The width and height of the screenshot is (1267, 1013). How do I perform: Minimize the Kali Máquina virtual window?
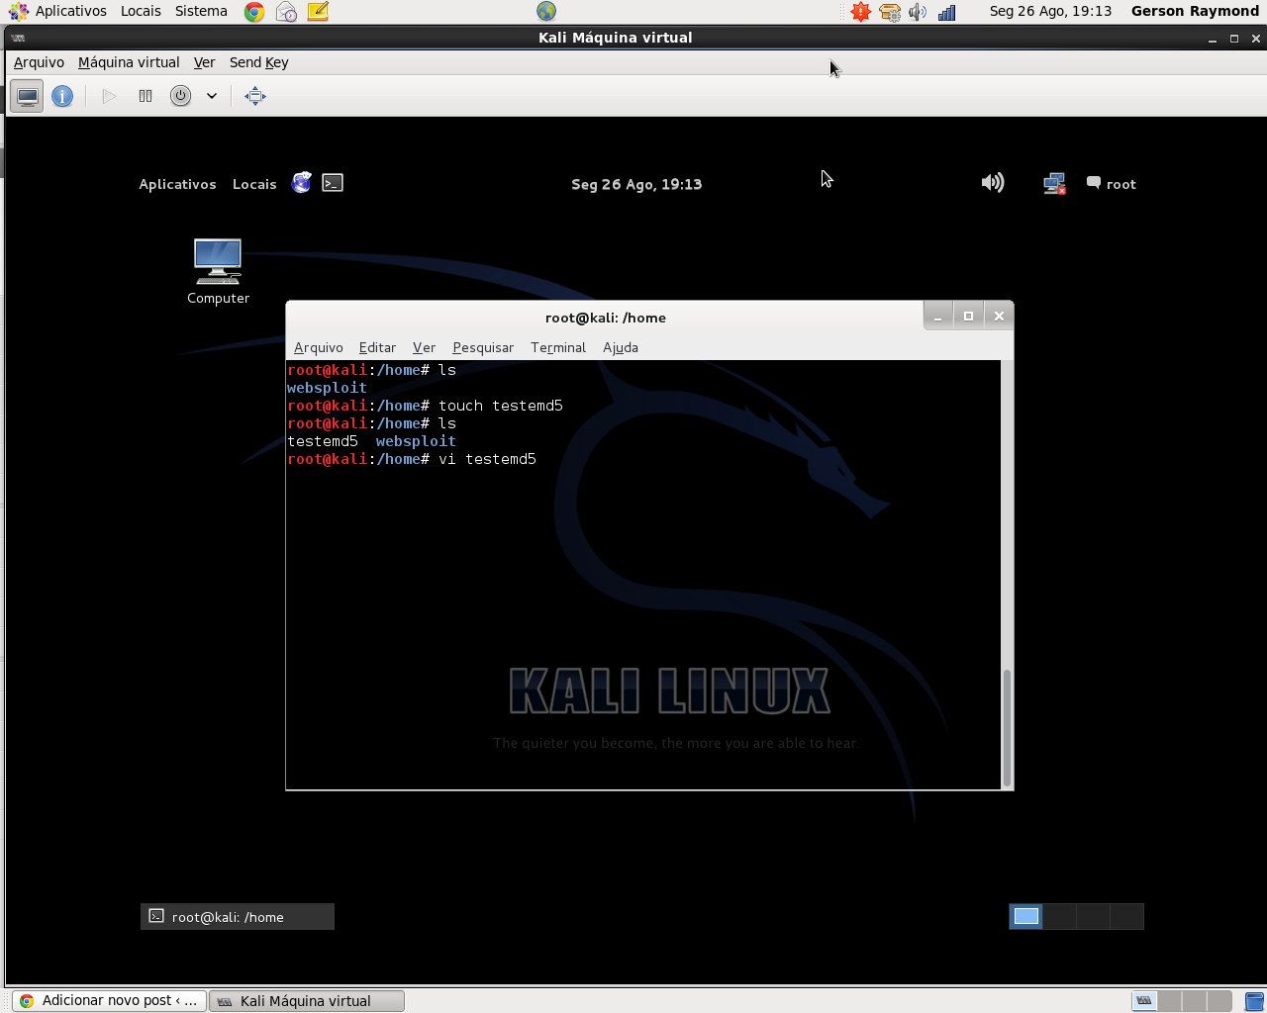coord(1213,39)
